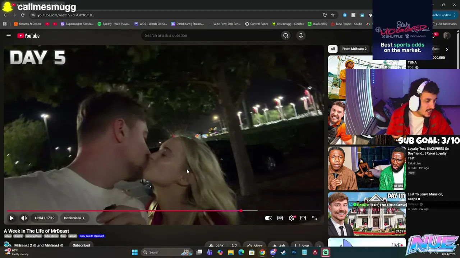
Task: Open the Spotify - Web Player bookmark
Action: 114,24
